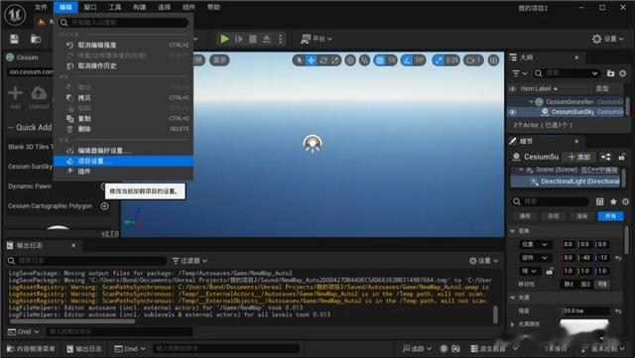Open camera speed setting in viewport
Image resolution: width=635 pixels, height=358 pixels.
coord(473,60)
